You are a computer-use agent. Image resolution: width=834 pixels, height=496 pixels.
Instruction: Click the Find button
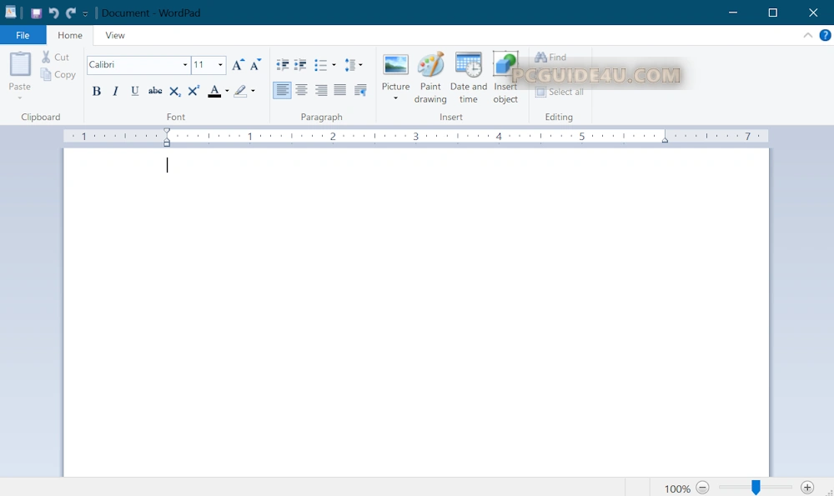pyautogui.click(x=551, y=58)
